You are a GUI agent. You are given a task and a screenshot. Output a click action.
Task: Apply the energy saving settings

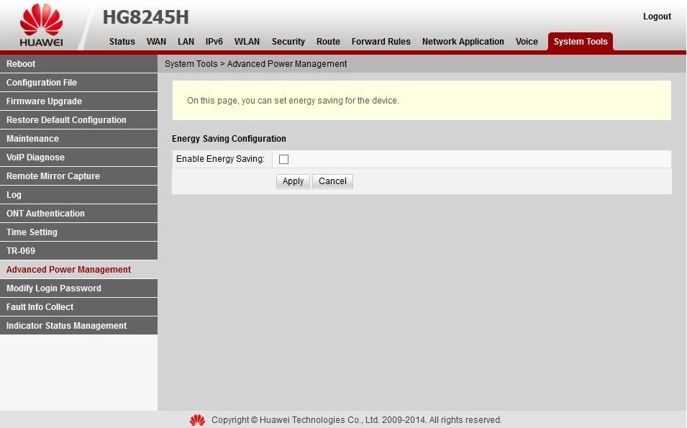(292, 181)
